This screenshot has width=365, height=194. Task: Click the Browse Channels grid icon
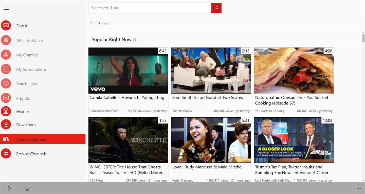pos(6,153)
